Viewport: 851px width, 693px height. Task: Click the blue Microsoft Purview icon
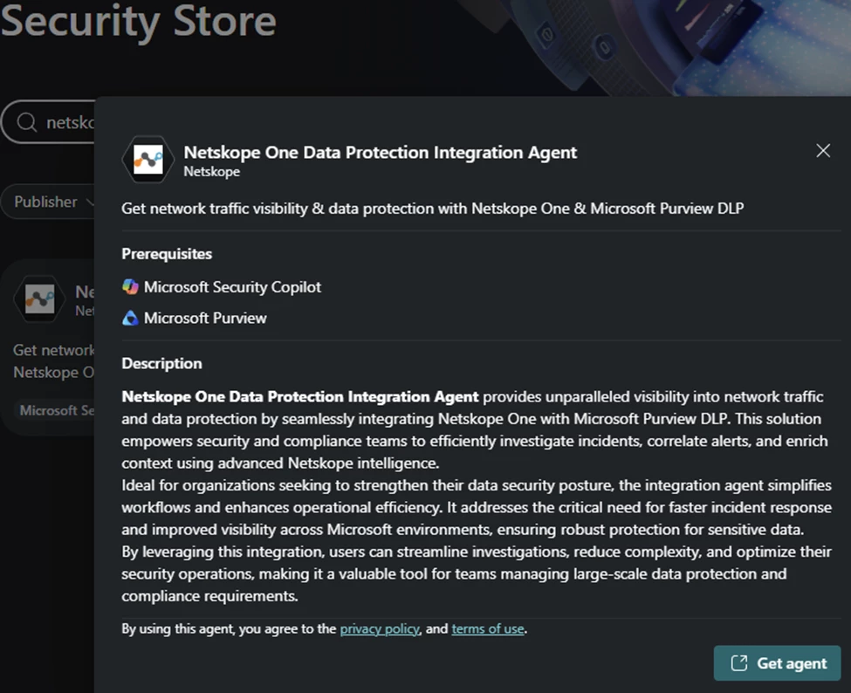click(x=130, y=318)
